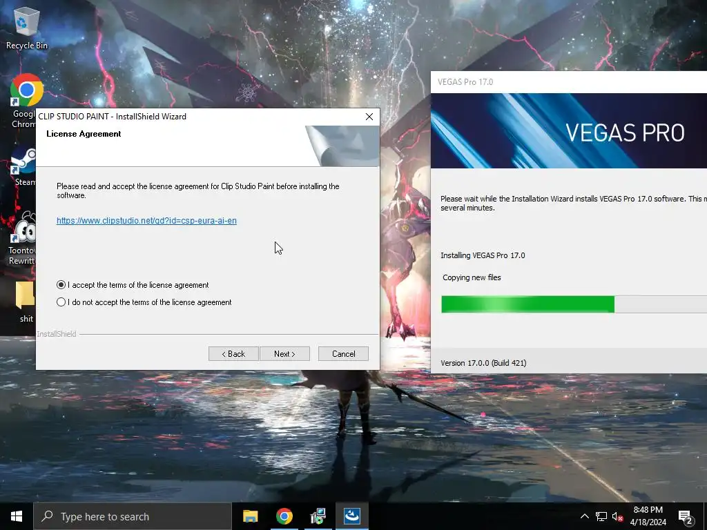Show hidden system tray icons
The height and width of the screenshot is (530, 707).
(x=584, y=516)
